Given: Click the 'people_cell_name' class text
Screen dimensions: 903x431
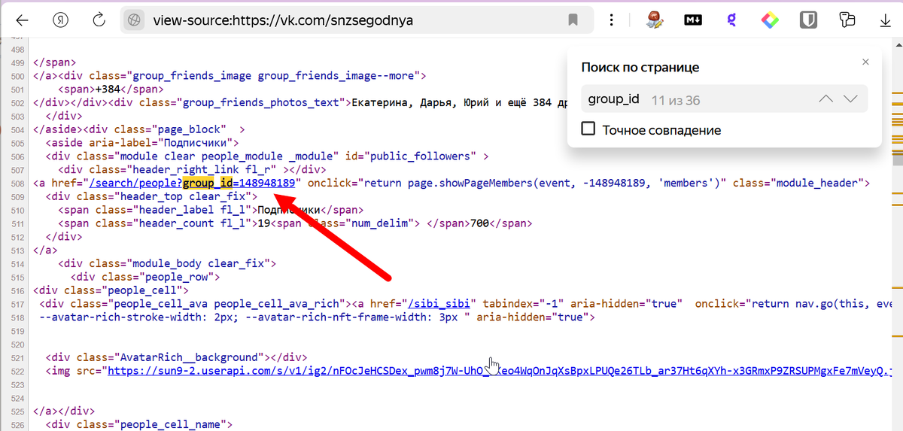Looking at the screenshot, I should click(172, 425).
